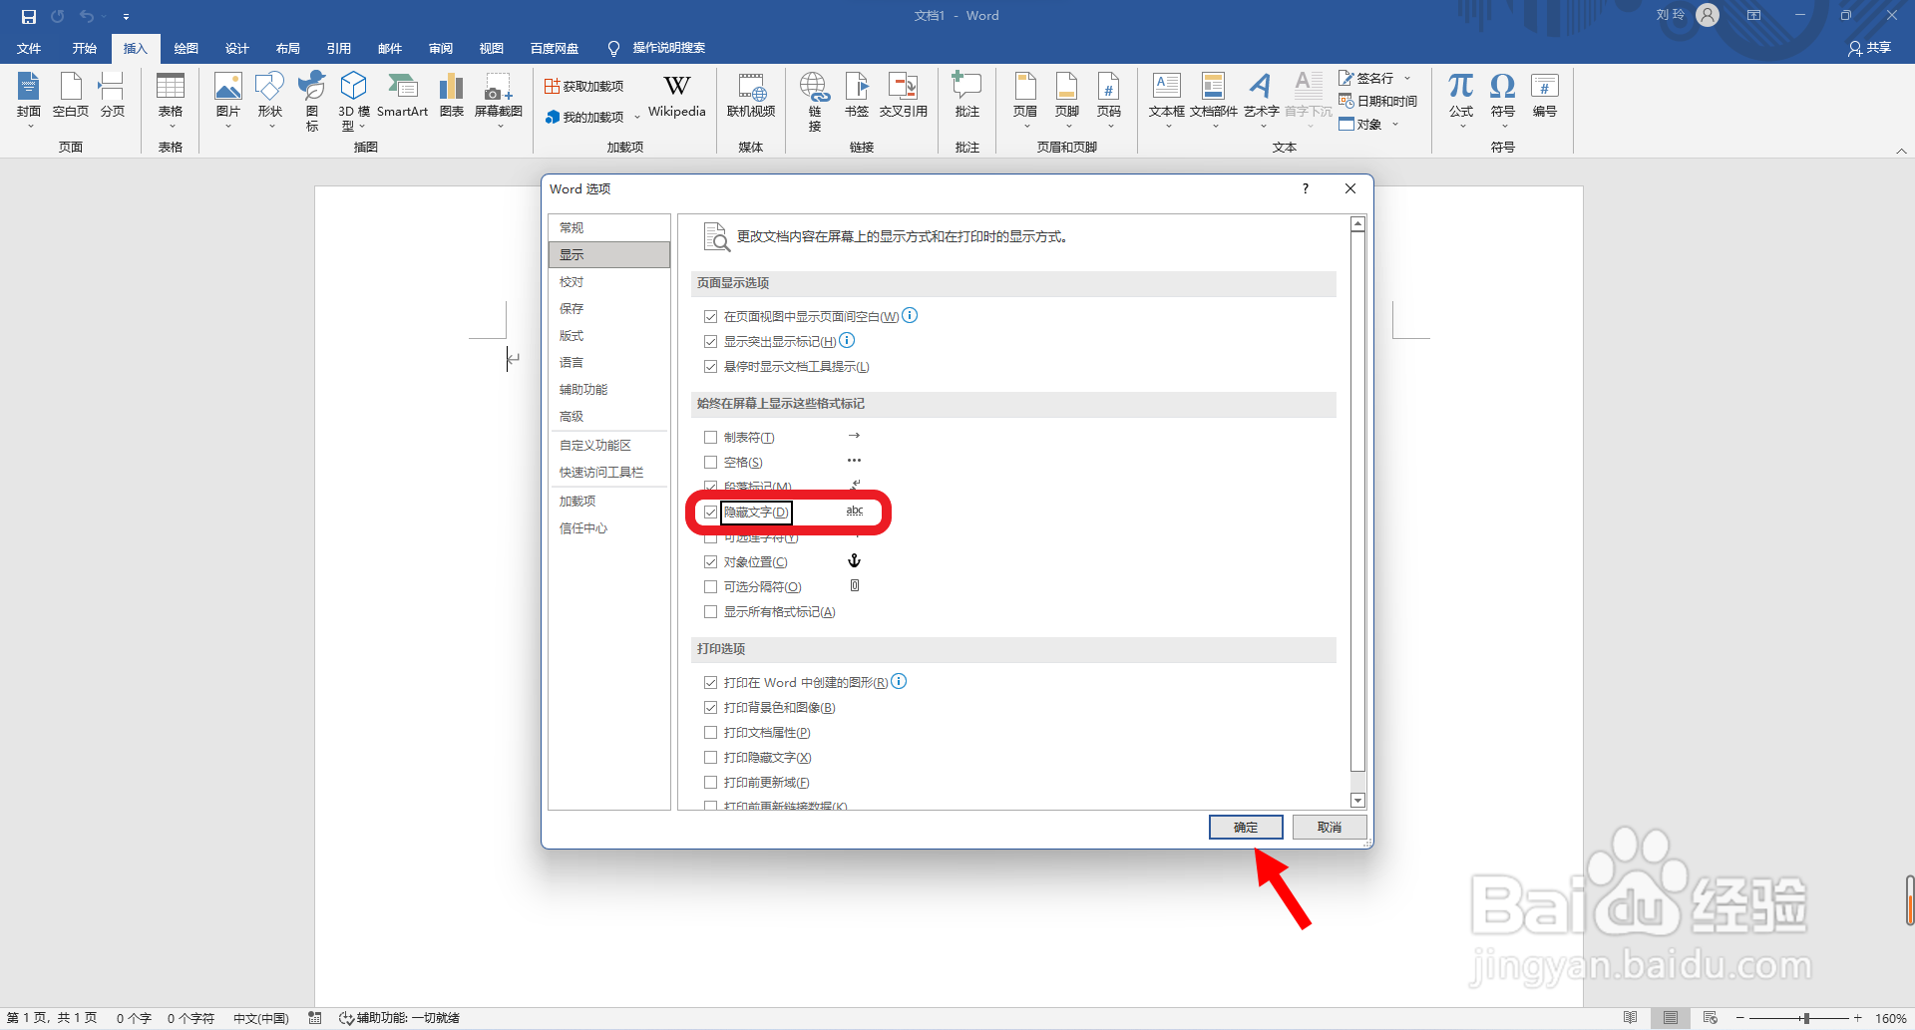The width and height of the screenshot is (1915, 1030).
Task: Uncheck 隐藏文字 checkbox
Action: (x=711, y=513)
